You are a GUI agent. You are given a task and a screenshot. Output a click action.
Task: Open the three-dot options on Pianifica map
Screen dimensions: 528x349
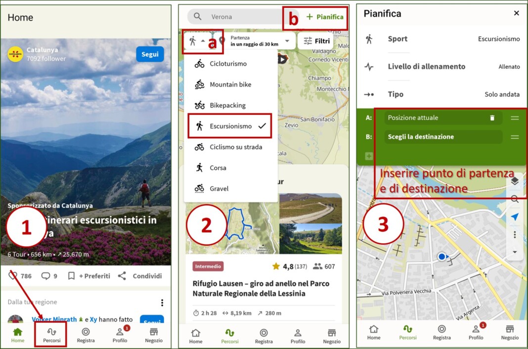[515, 235]
